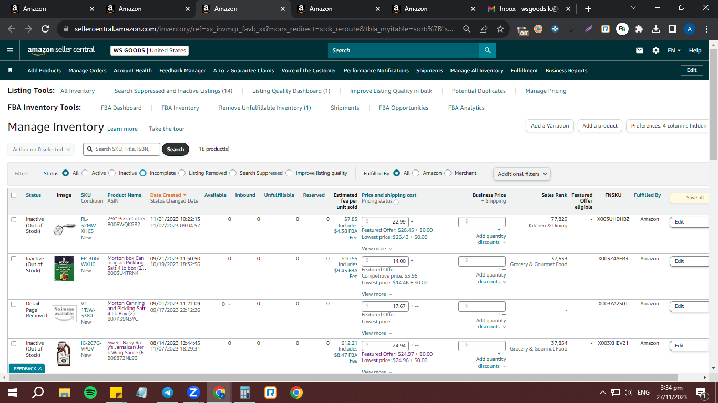Click the Pricing status info icon

click(396, 201)
